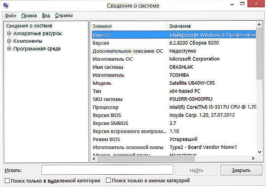Select the Версия SMBIOS row
The height and width of the screenshot is (188, 267).
click(x=174, y=123)
